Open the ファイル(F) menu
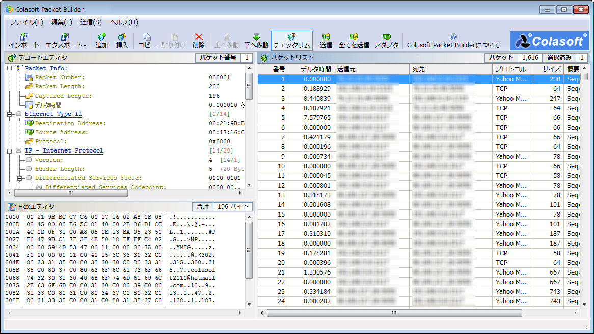Image resolution: width=594 pixels, height=334 pixels. coord(26,22)
